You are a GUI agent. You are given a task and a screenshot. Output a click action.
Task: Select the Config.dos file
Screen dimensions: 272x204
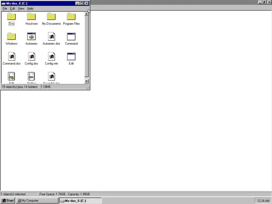tap(31, 57)
